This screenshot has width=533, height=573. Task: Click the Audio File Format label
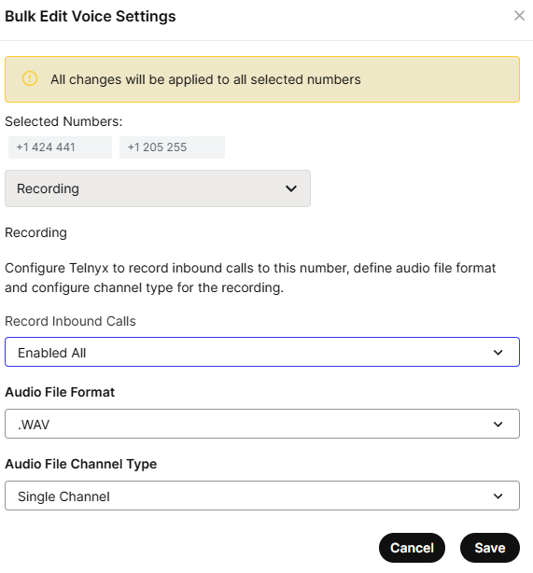click(60, 392)
